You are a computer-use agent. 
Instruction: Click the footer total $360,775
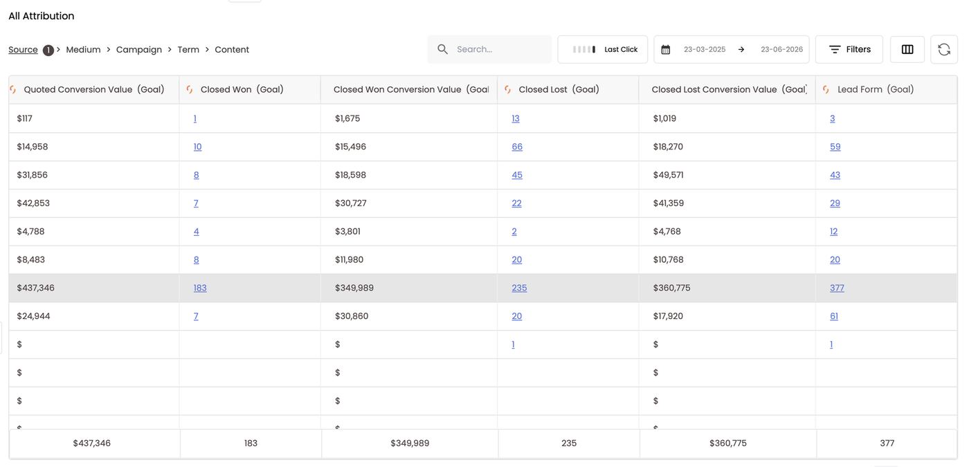point(728,443)
